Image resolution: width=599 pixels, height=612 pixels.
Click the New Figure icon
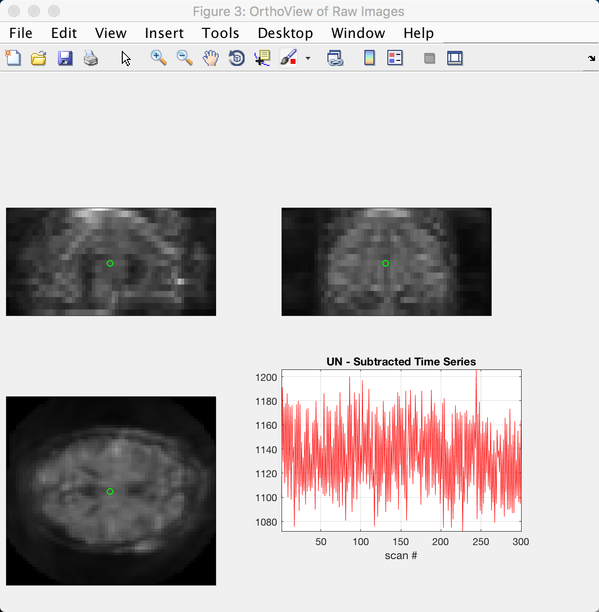[13, 58]
